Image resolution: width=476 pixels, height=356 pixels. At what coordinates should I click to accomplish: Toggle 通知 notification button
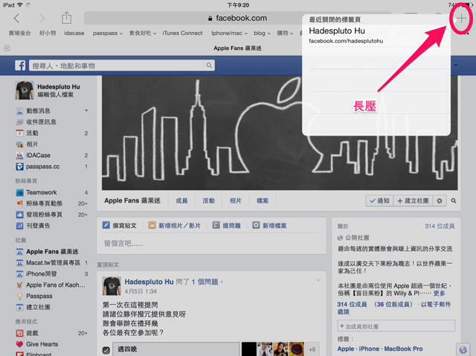click(379, 200)
